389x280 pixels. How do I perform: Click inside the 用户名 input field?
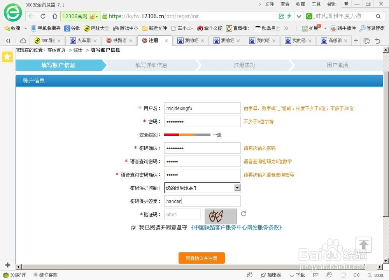tap(202, 108)
